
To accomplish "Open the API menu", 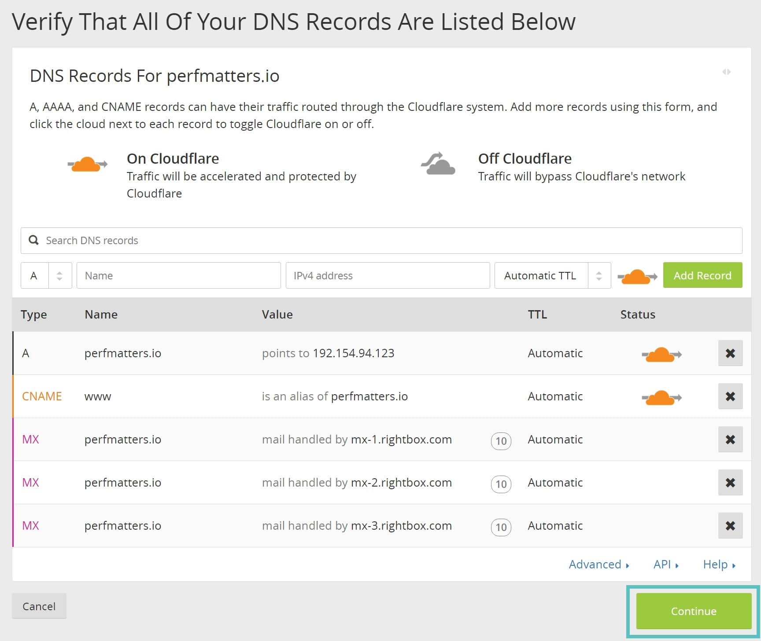I will tap(662, 564).
